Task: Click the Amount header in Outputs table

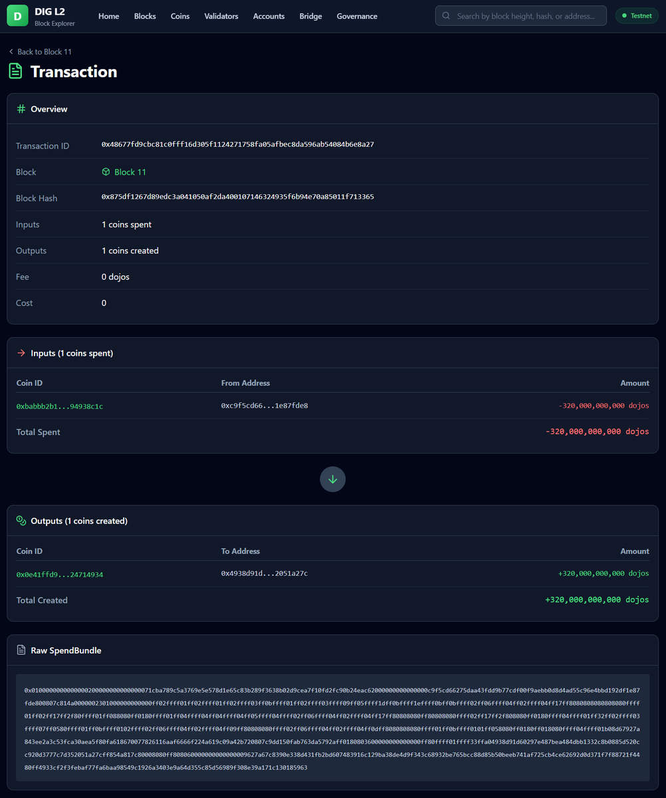Action: (x=635, y=551)
